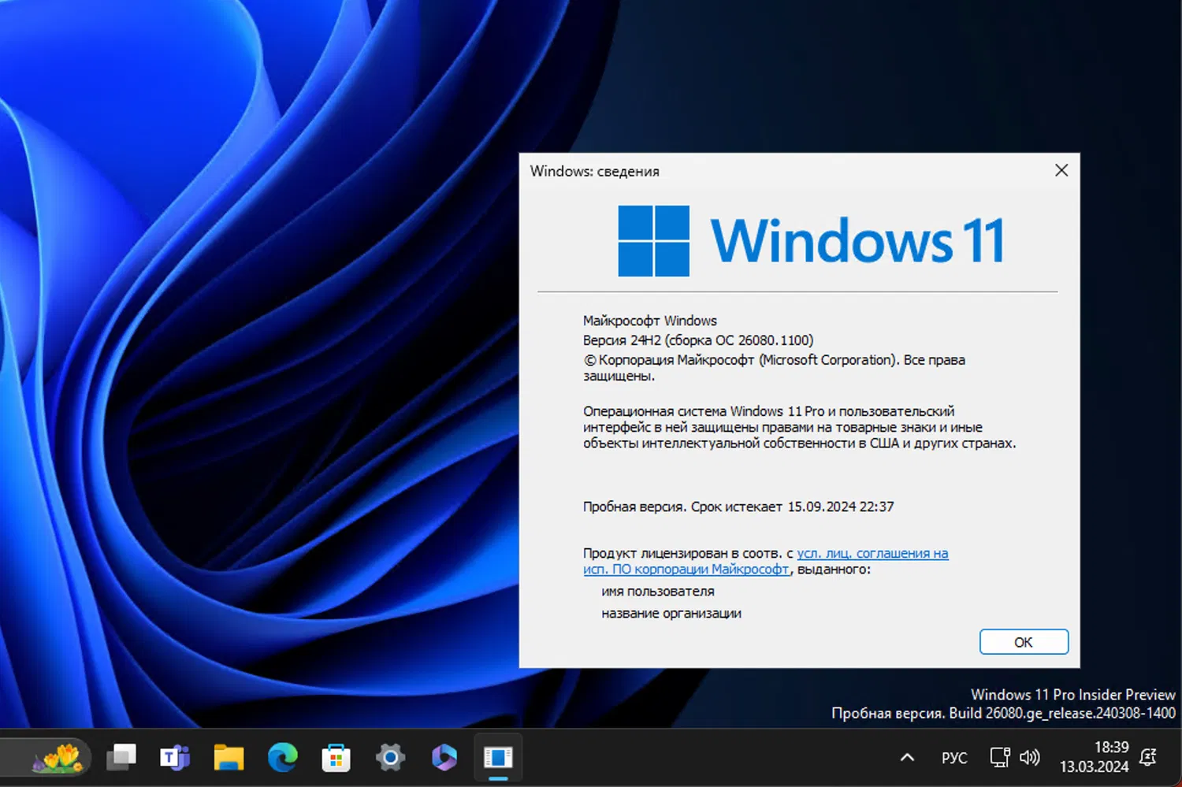Open the volume control in the system tray

1030,757
